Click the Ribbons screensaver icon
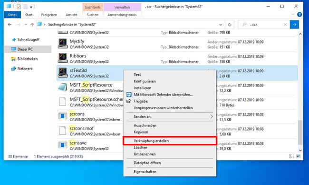Viewport: 309px width, 185px height. click(x=63, y=58)
